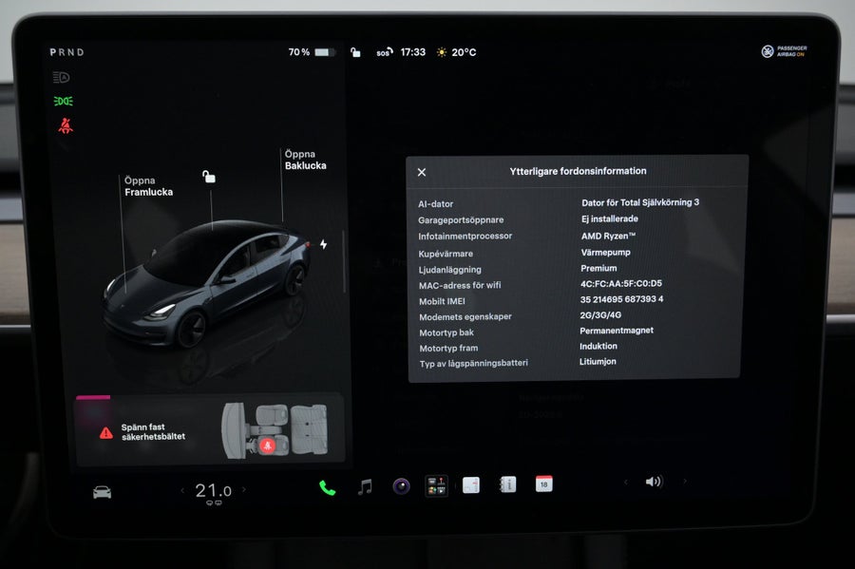Open the release notes app icon
Screen dimensions: 855x569
[471, 484]
